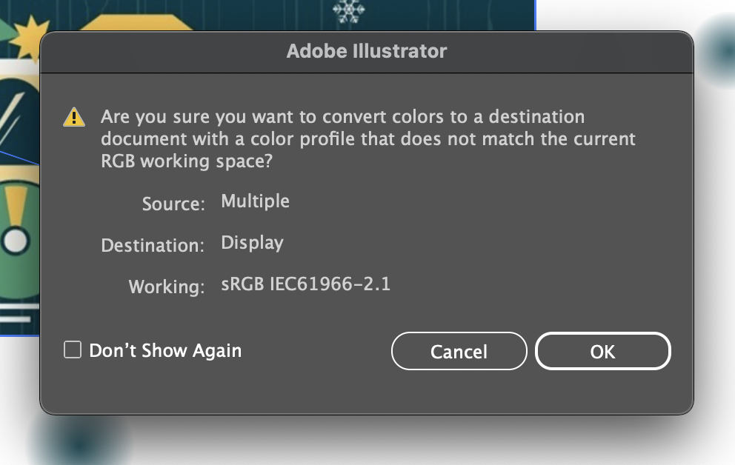735x465 pixels.
Task: Click the Display destination profile text
Action: (253, 242)
